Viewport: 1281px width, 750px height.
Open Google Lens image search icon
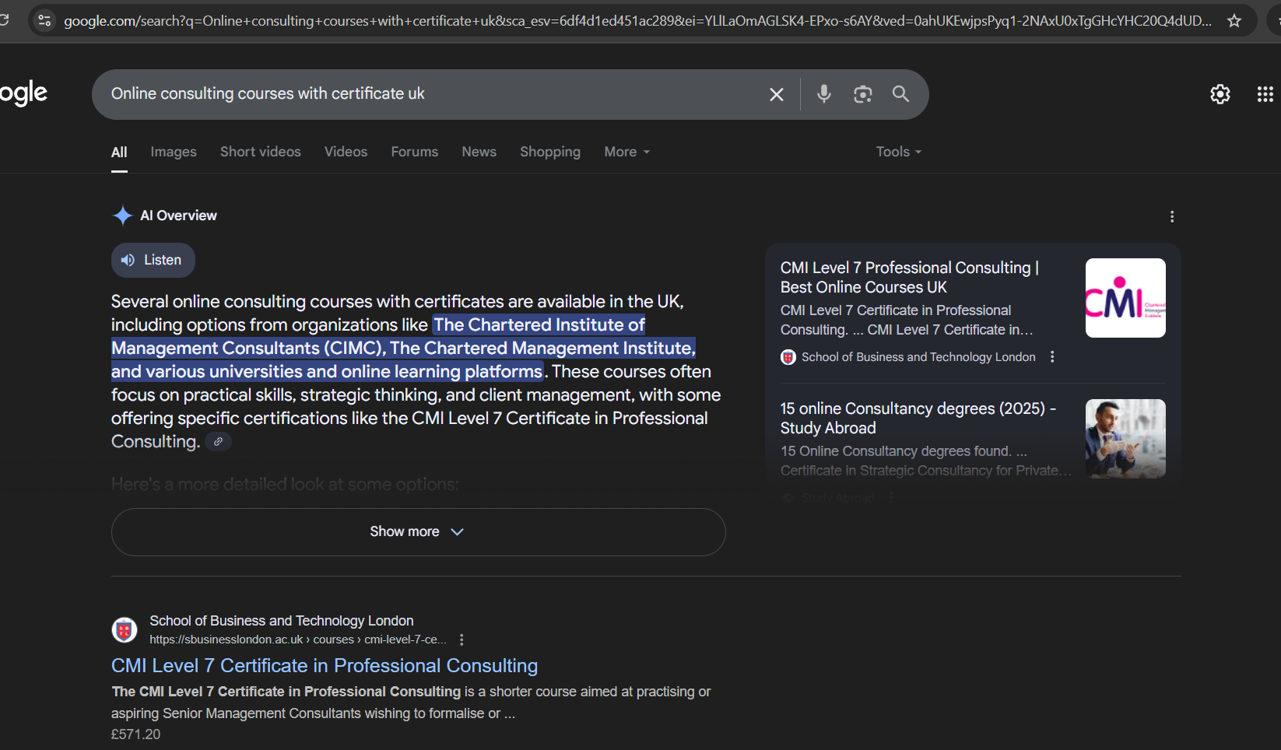pos(862,94)
